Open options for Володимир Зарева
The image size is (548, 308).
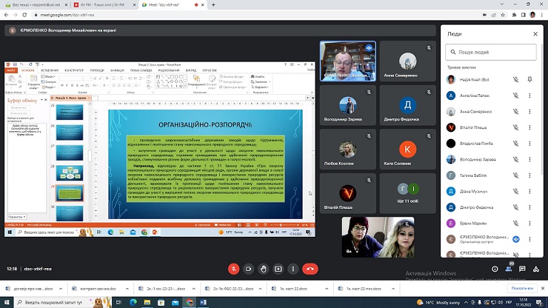point(529,159)
